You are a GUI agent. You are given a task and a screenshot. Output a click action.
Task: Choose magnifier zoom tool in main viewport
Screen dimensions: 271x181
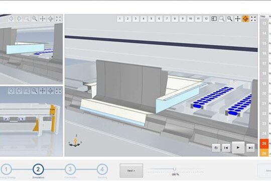point(230,19)
